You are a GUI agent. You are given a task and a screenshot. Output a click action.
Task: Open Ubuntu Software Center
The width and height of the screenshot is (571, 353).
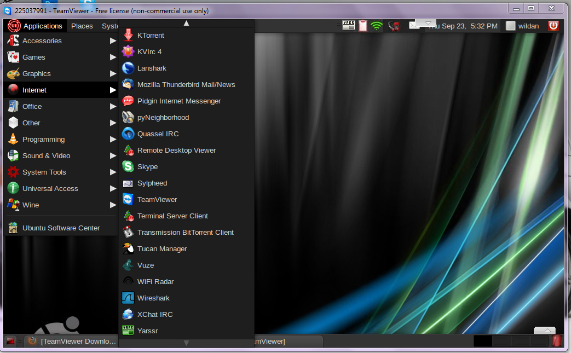(x=61, y=228)
